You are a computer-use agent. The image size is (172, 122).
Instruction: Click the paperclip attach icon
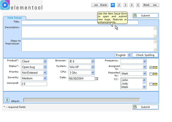click(7, 100)
